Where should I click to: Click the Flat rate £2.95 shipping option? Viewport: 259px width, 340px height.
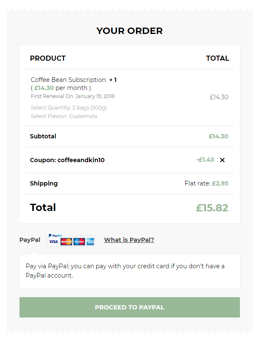[x=206, y=183]
